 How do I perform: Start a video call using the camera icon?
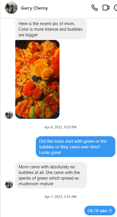pyautogui.click(x=106, y=8)
